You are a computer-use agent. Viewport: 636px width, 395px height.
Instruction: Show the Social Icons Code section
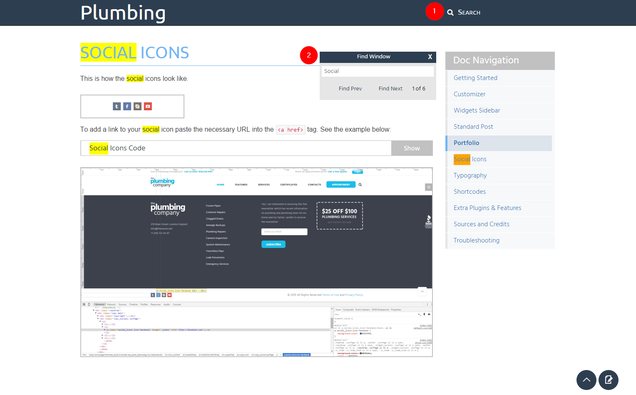[x=412, y=148]
